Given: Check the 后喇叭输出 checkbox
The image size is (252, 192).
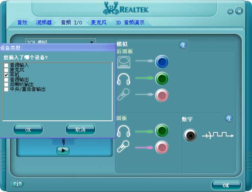Looking at the screenshot, I should click(6, 85).
